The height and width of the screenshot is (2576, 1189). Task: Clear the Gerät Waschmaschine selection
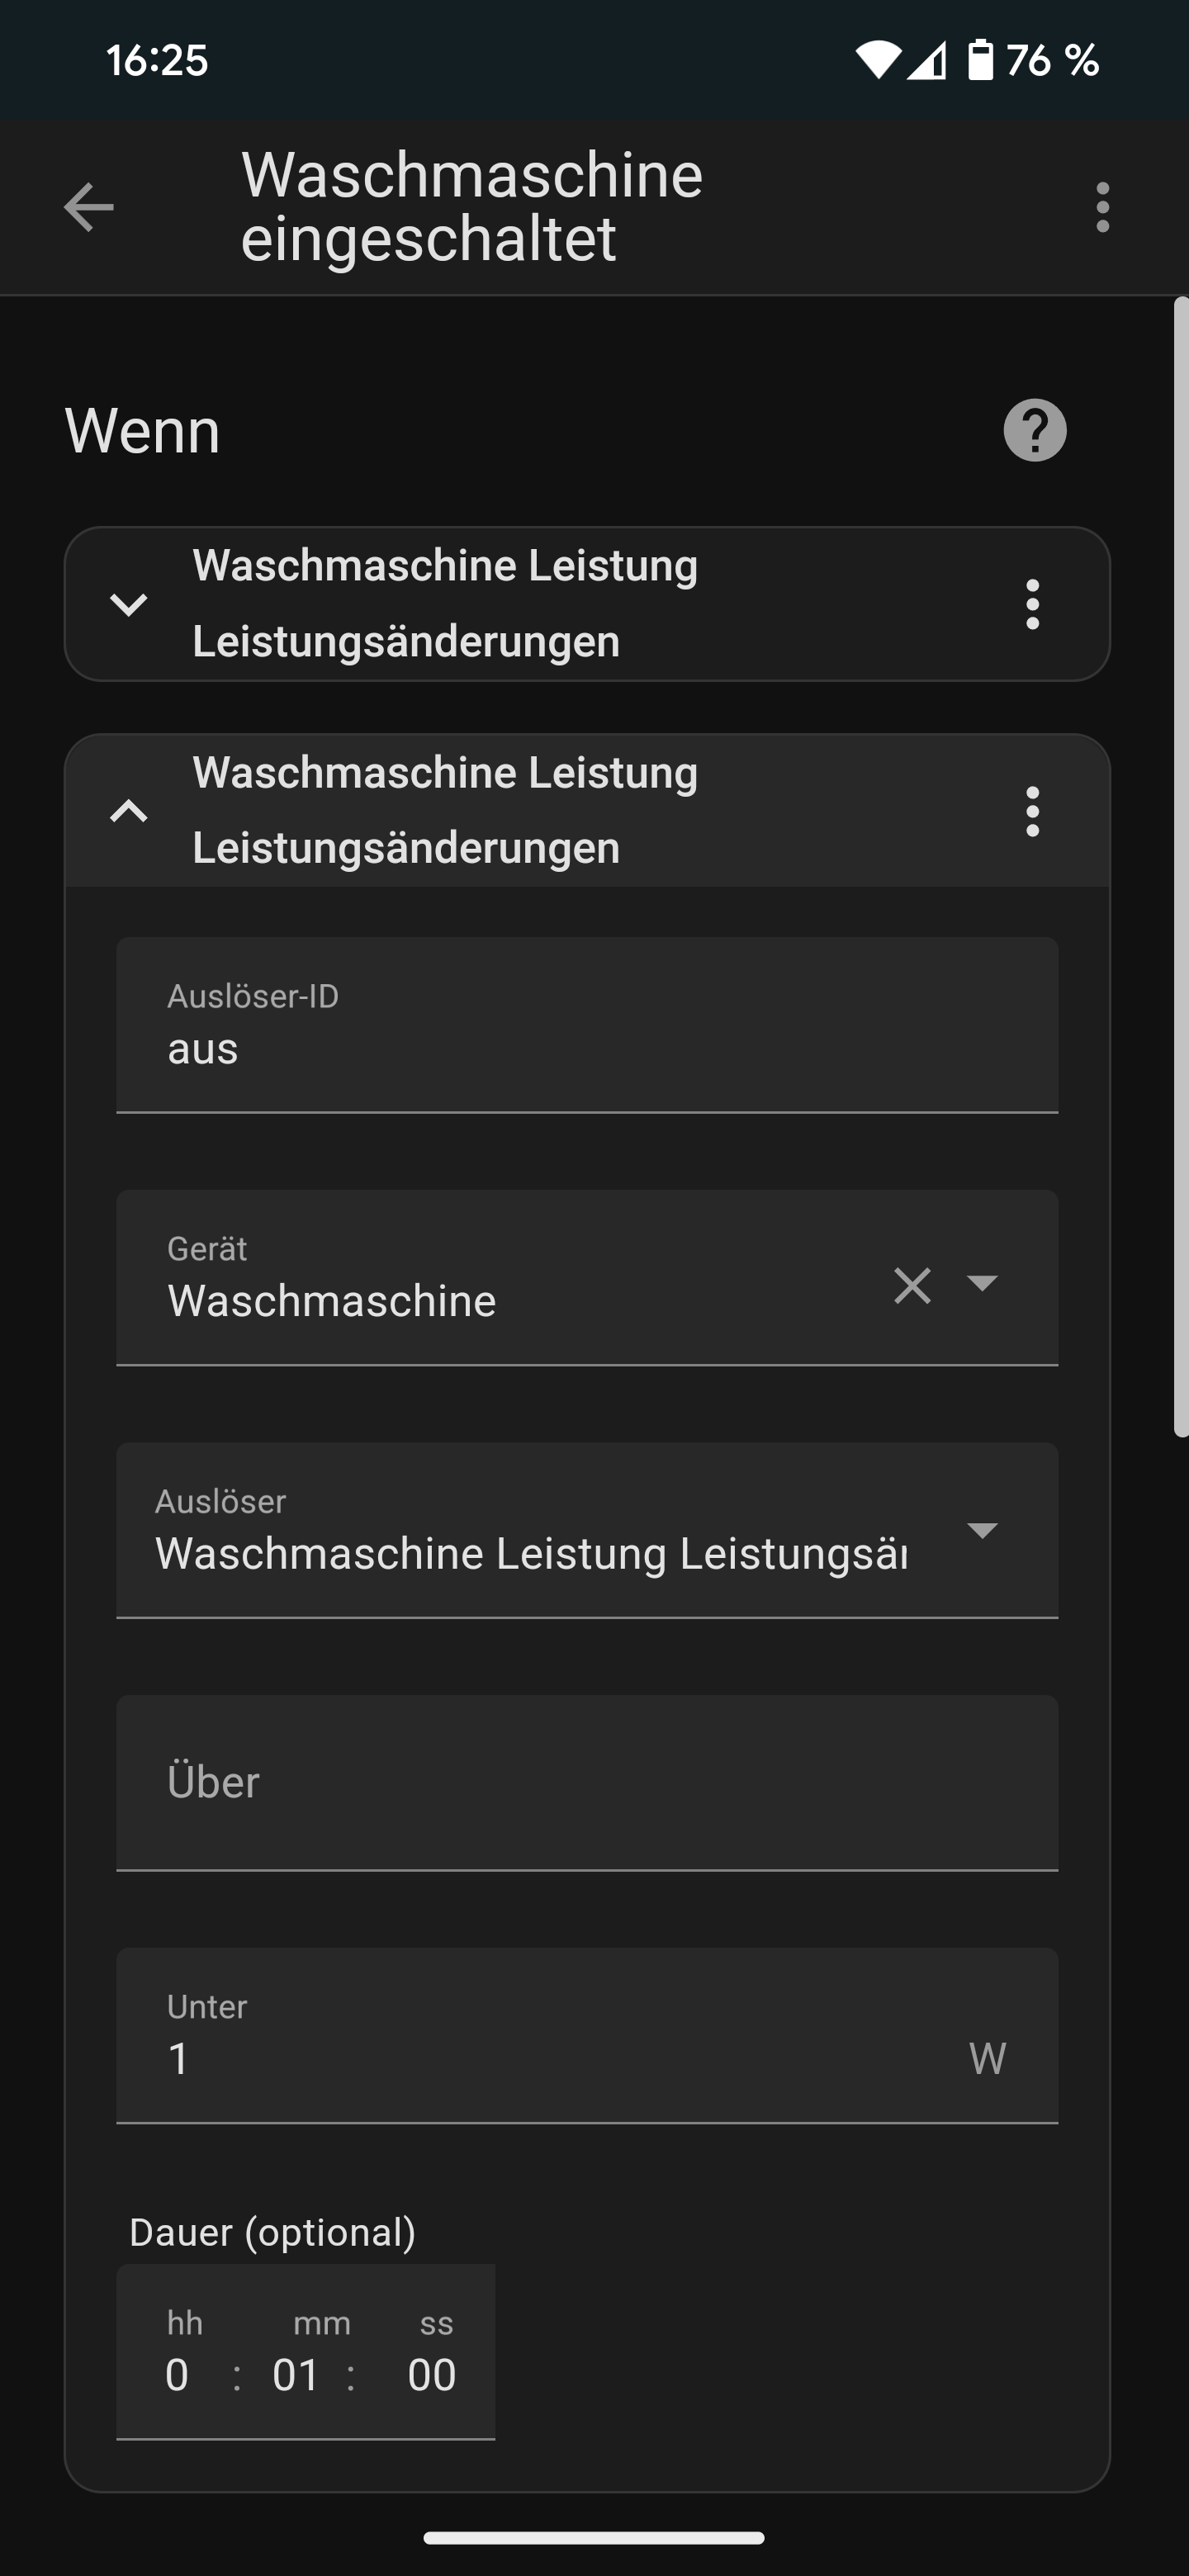tap(912, 1285)
